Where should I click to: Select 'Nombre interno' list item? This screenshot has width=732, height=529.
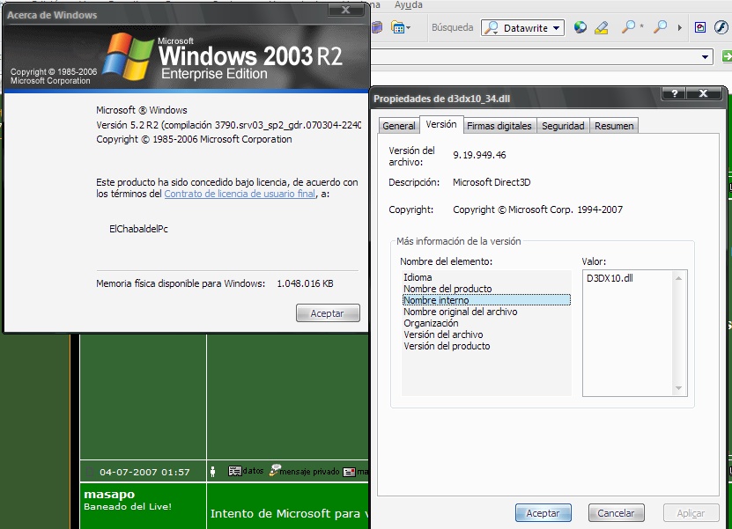(486, 300)
